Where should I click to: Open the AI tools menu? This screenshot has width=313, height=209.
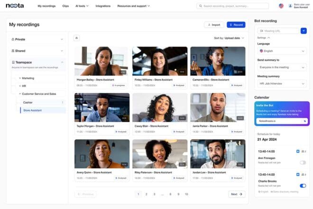[82, 6]
